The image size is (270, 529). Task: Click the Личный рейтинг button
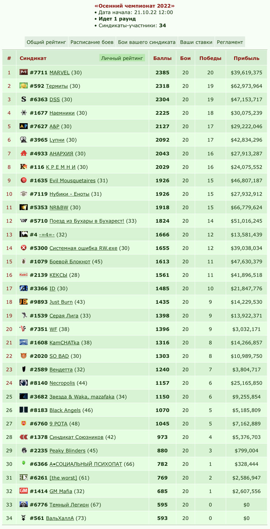tap(122, 58)
